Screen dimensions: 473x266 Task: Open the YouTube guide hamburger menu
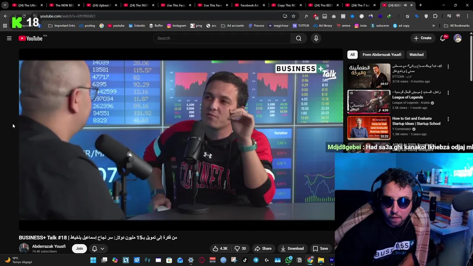click(9, 38)
